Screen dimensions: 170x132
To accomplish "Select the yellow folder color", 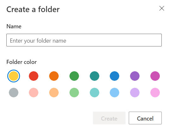I will (x=14, y=76).
